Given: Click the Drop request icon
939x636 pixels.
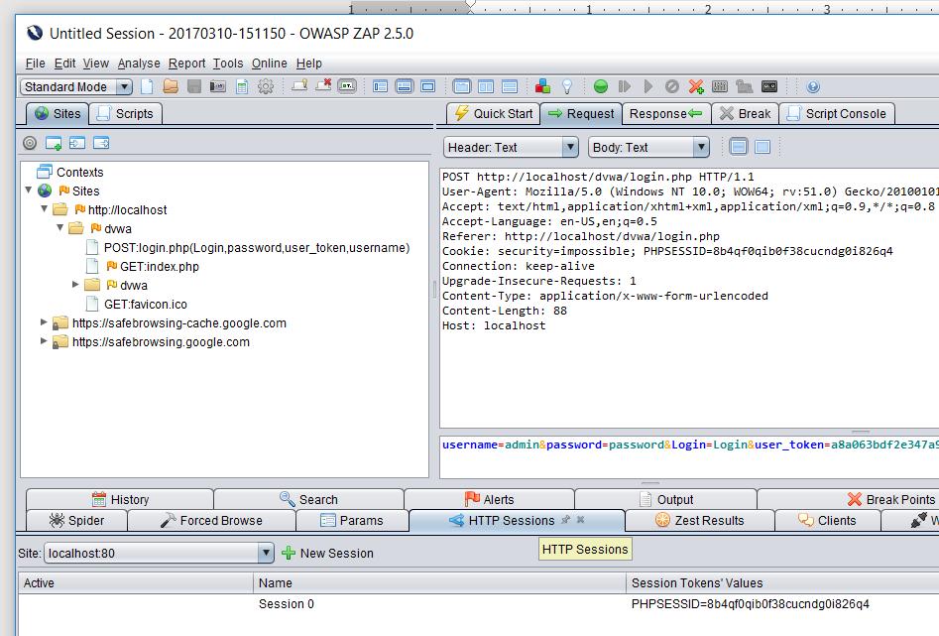Looking at the screenshot, I should point(672,87).
